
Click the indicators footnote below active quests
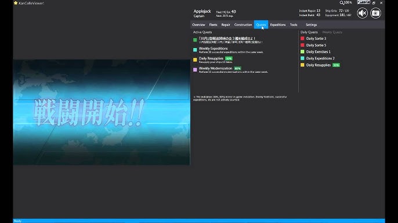240,98
